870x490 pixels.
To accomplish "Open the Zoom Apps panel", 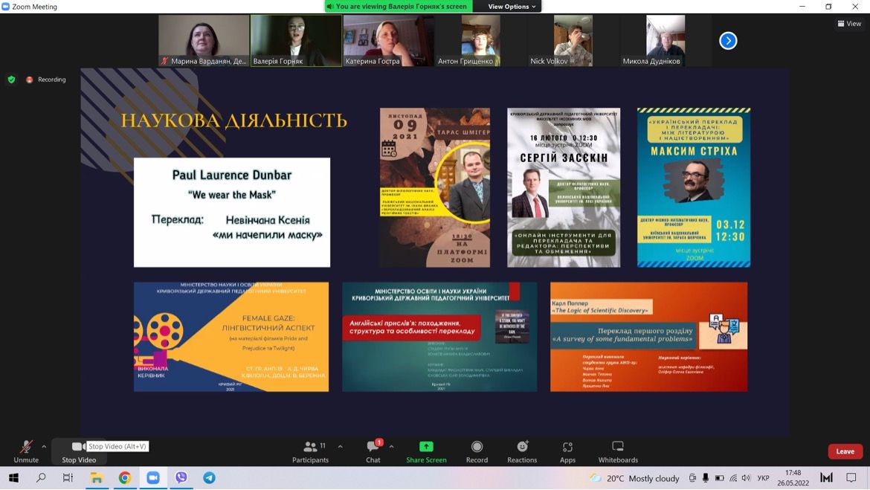I will (x=567, y=451).
